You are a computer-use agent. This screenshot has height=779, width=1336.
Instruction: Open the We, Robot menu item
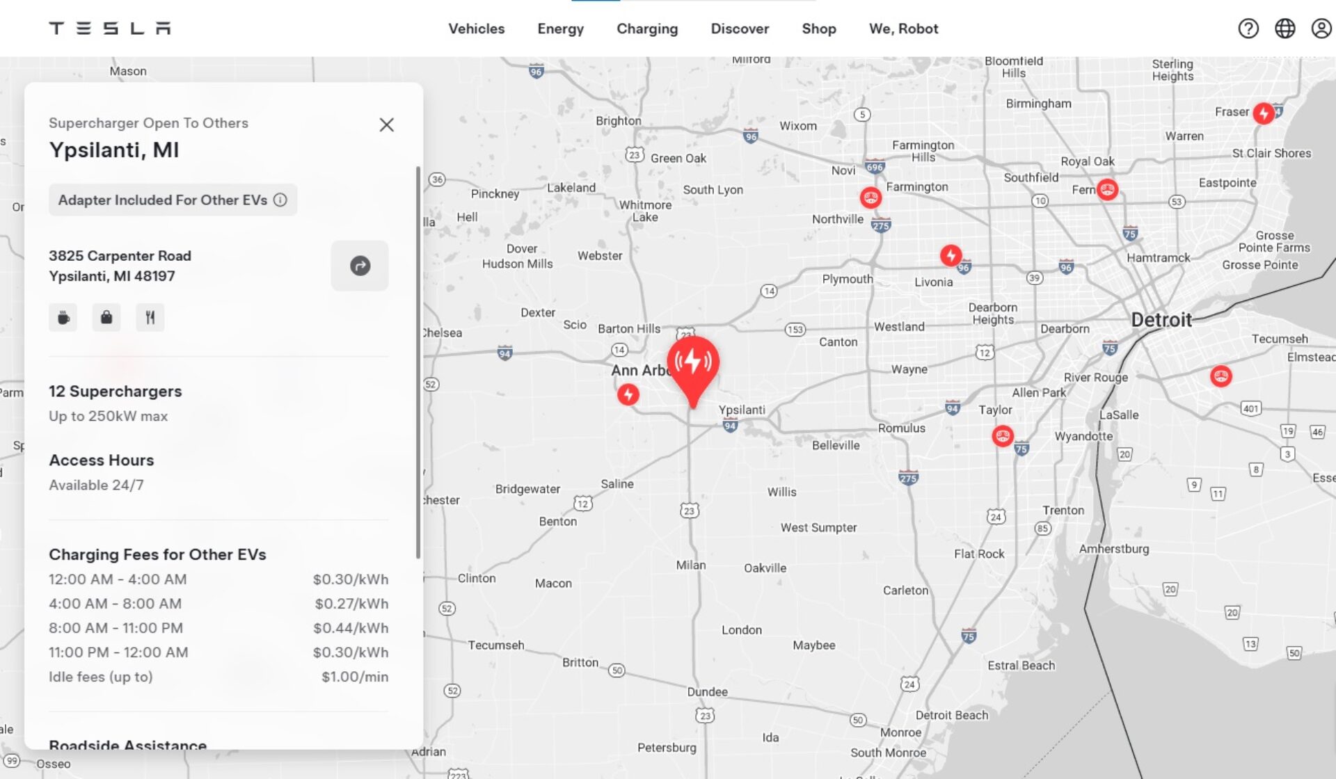[x=903, y=29]
